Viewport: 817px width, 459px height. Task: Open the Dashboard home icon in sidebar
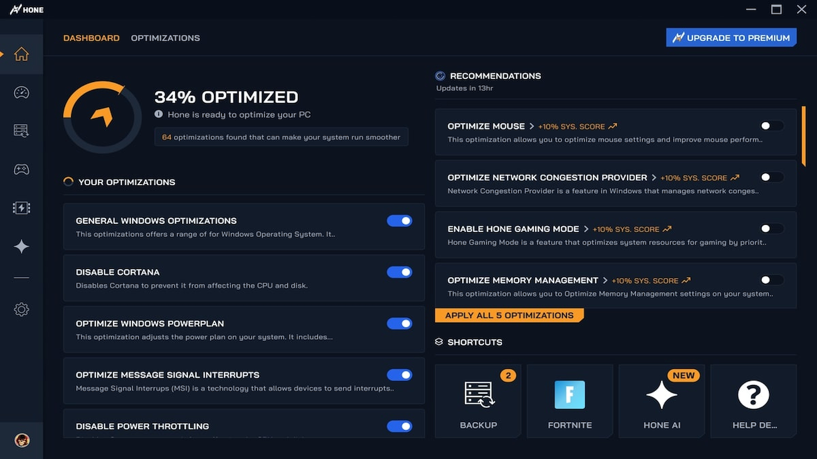pos(21,54)
